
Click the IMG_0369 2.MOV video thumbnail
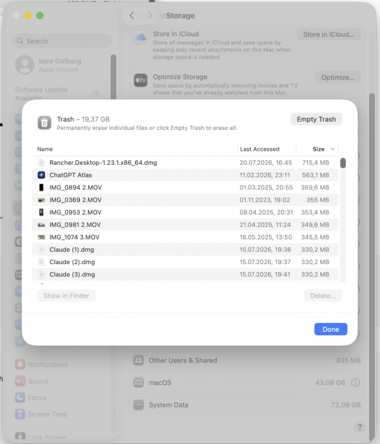pos(41,200)
